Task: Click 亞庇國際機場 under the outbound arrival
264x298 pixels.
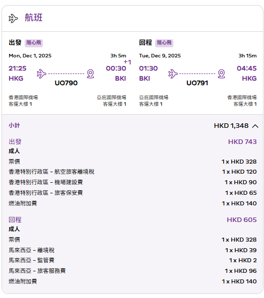Action: (111, 98)
